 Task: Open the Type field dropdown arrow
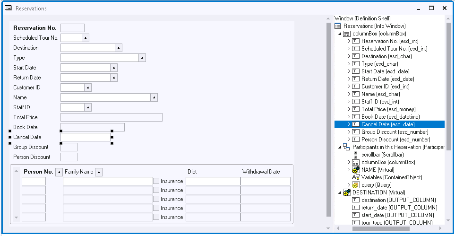point(142,58)
